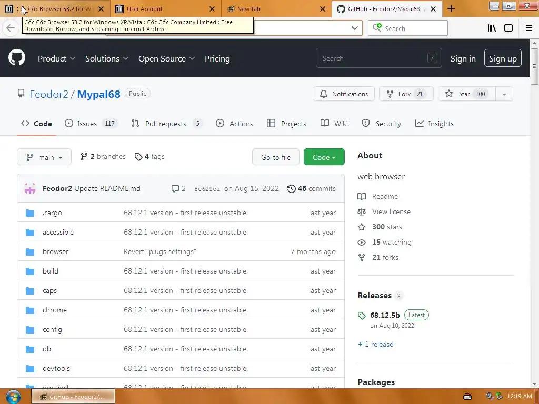Open the accessible folder
Viewport: 539px width, 404px height.
point(58,232)
